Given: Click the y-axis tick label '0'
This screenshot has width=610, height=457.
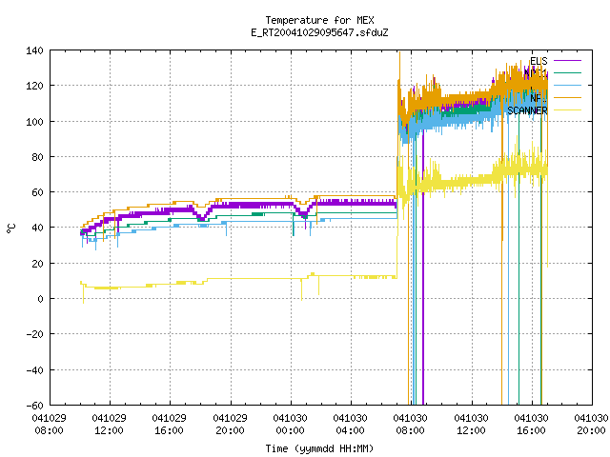Looking at the screenshot, I should tap(40, 299).
